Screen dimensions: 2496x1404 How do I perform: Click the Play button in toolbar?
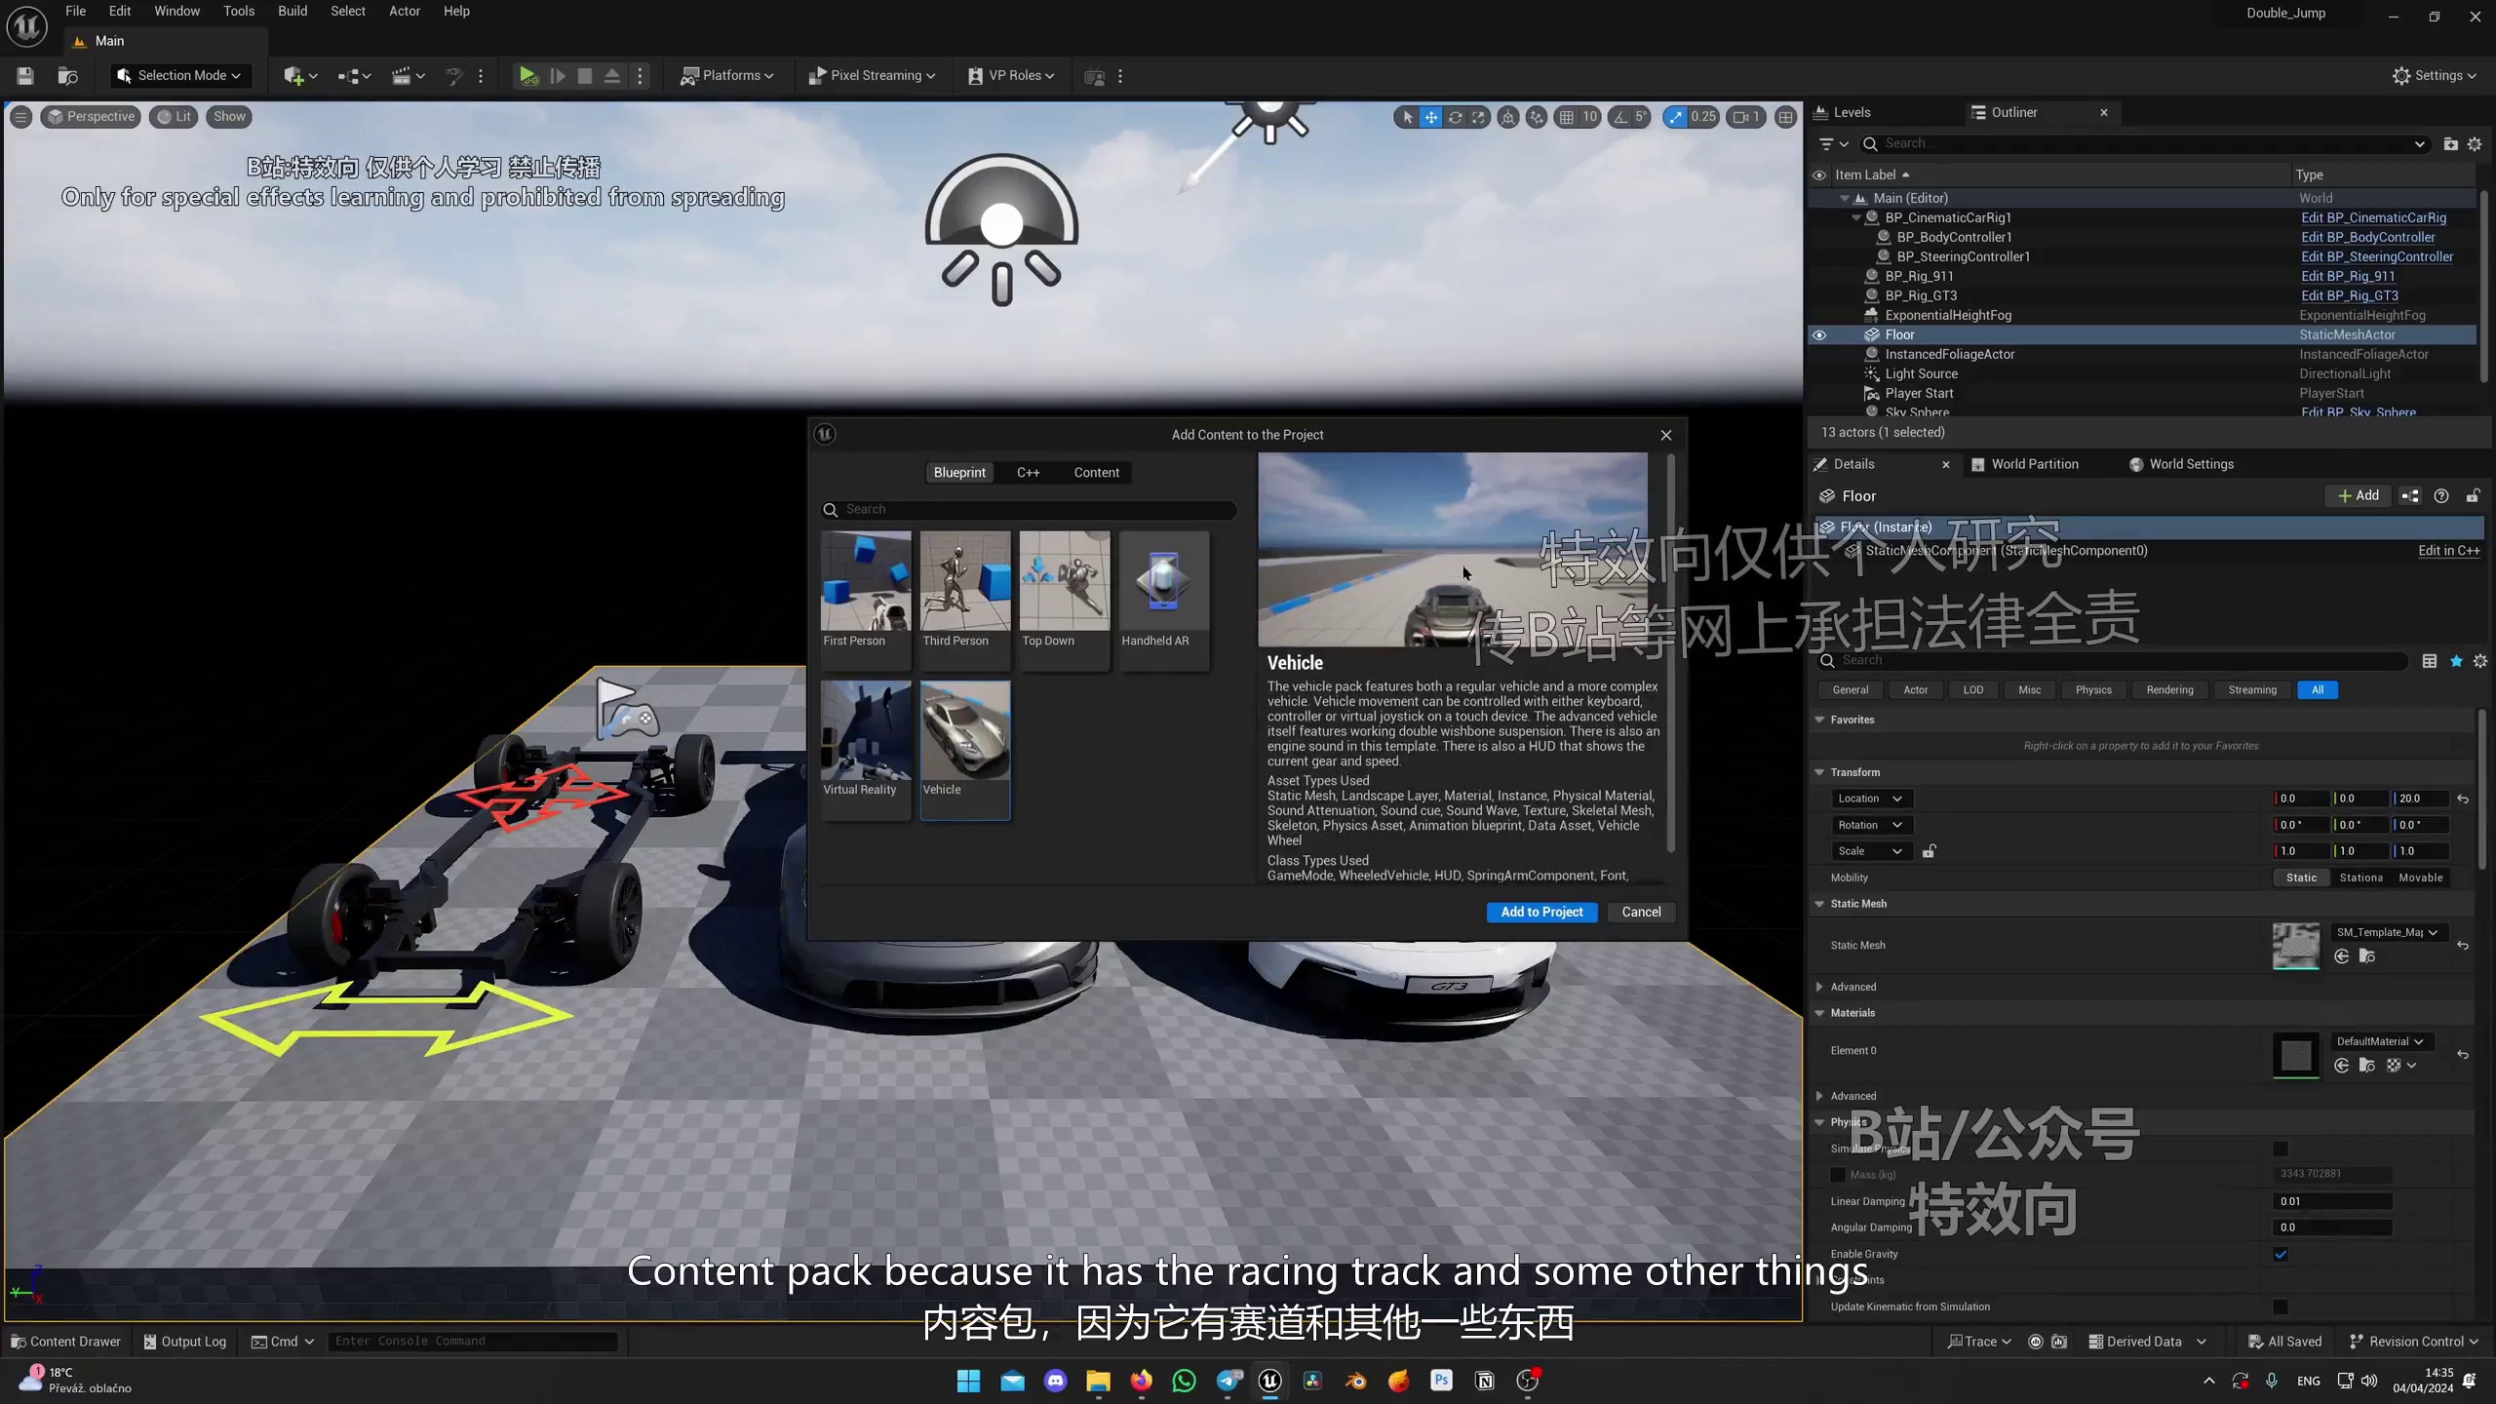(526, 75)
